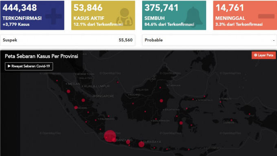The height and width of the screenshot is (156, 277).
Task: Play Riwayat Sebaran Covid-19 history
Action: coord(29,66)
